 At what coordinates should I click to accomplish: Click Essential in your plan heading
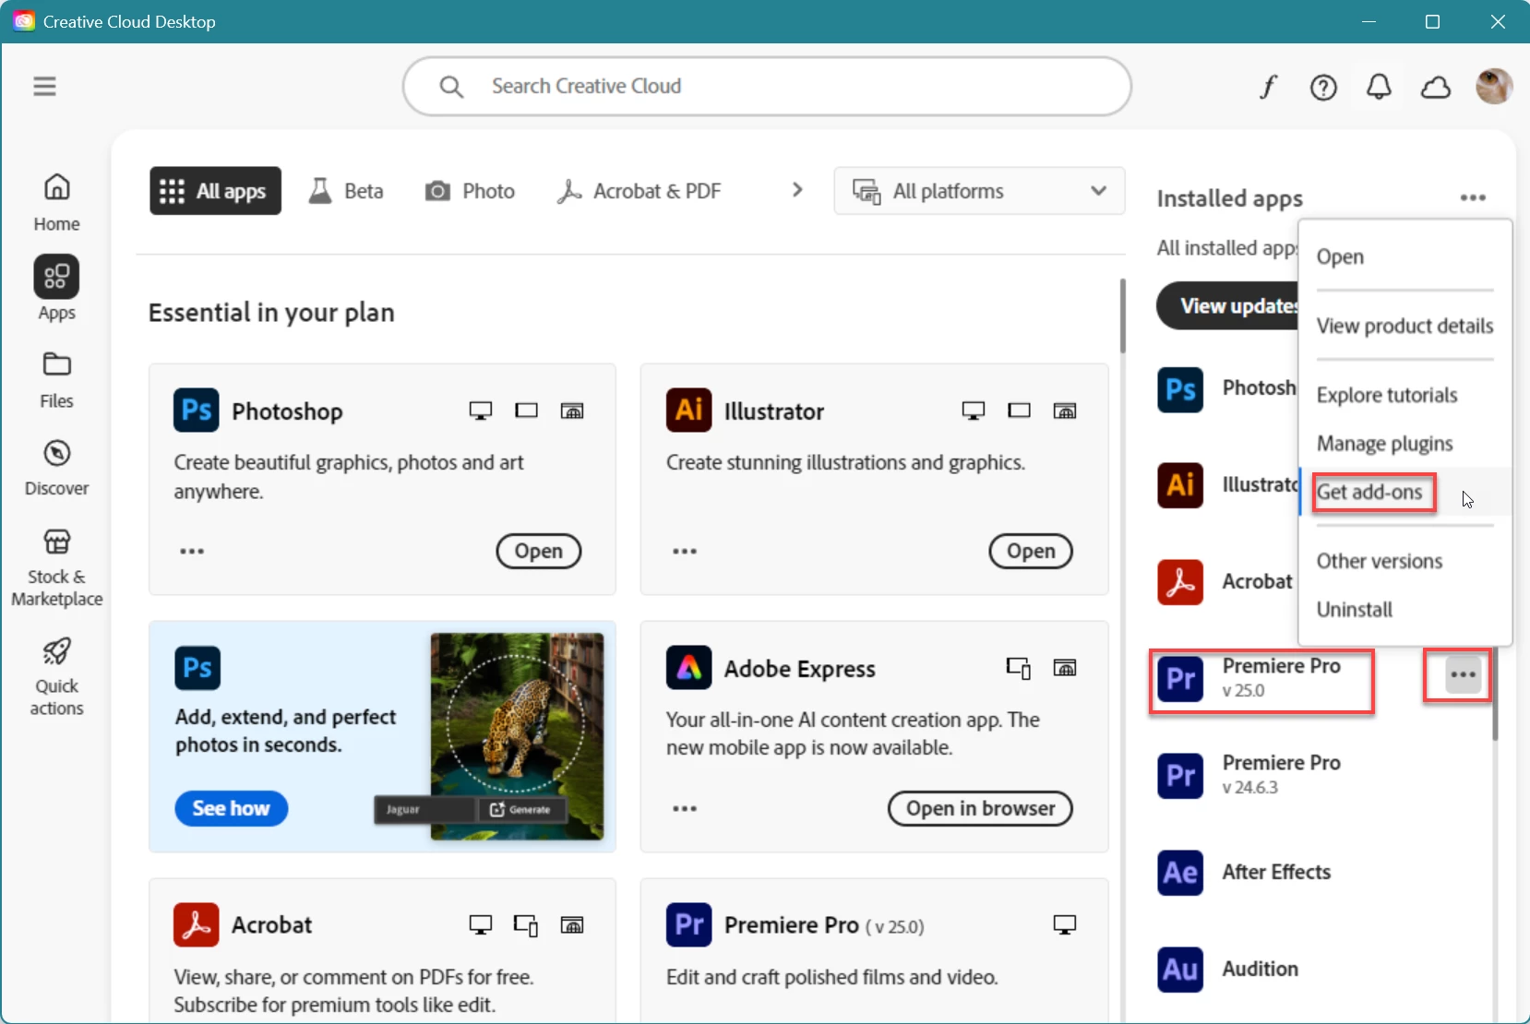(x=271, y=313)
